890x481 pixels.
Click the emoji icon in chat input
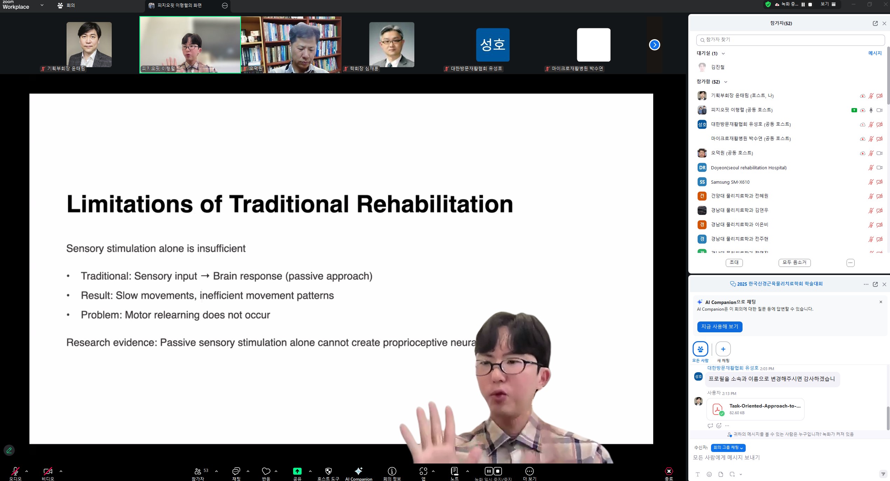point(709,474)
